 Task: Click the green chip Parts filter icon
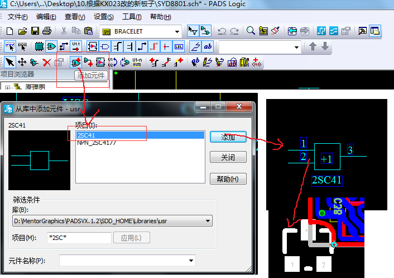tap(39, 47)
